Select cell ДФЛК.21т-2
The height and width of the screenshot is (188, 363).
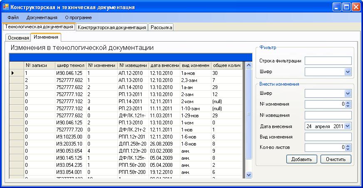pos(133,130)
